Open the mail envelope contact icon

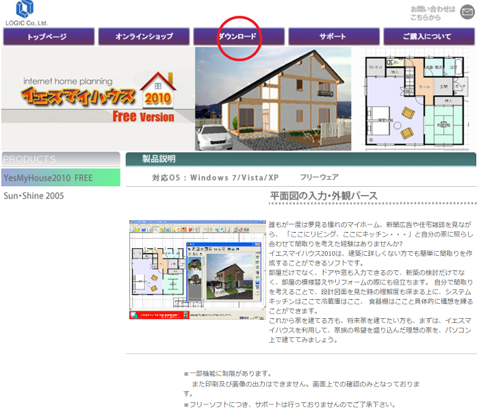[x=467, y=12]
